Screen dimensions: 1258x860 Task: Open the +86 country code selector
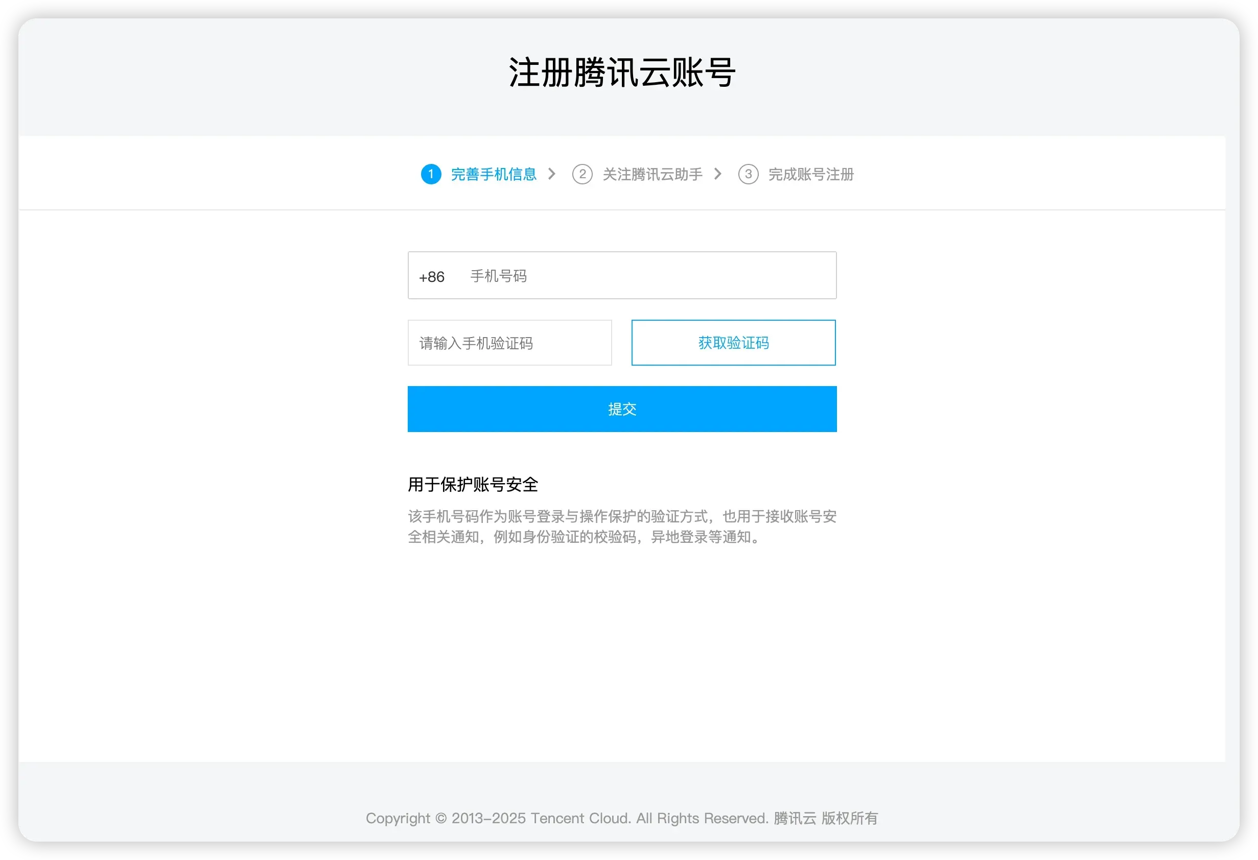click(431, 277)
